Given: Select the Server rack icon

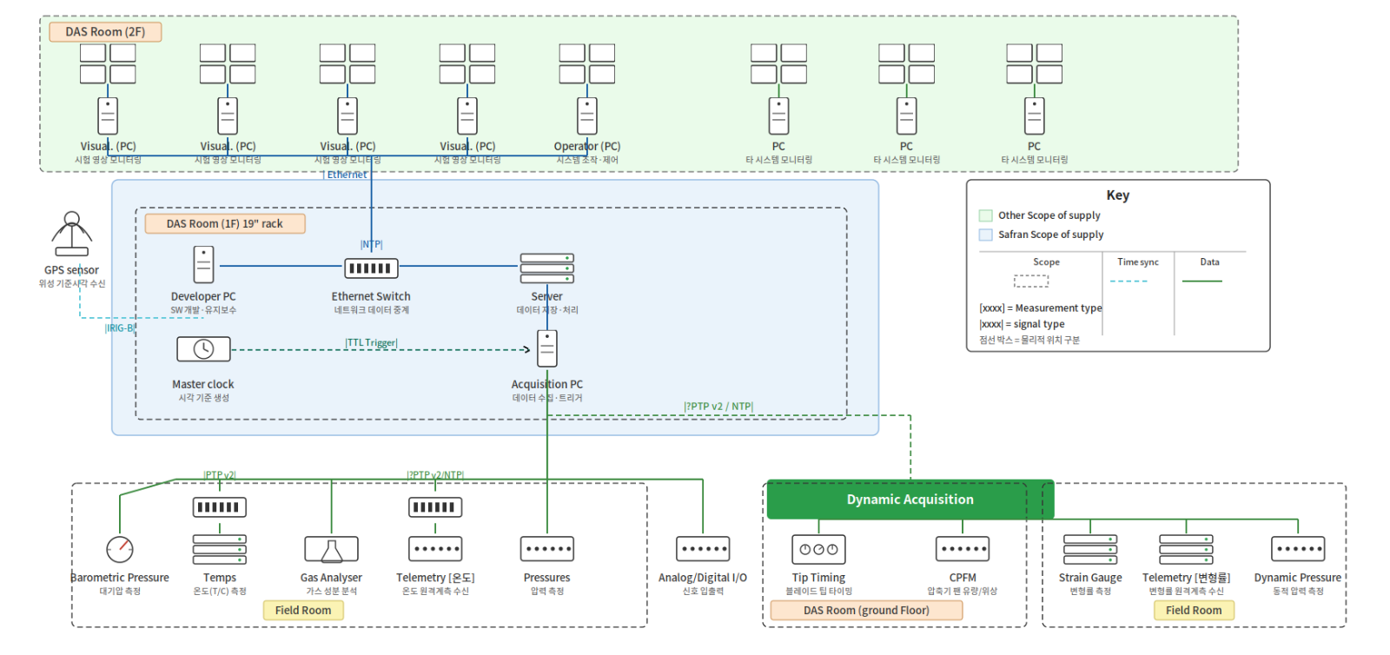Looking at the screenshot, I should (546, 268).
